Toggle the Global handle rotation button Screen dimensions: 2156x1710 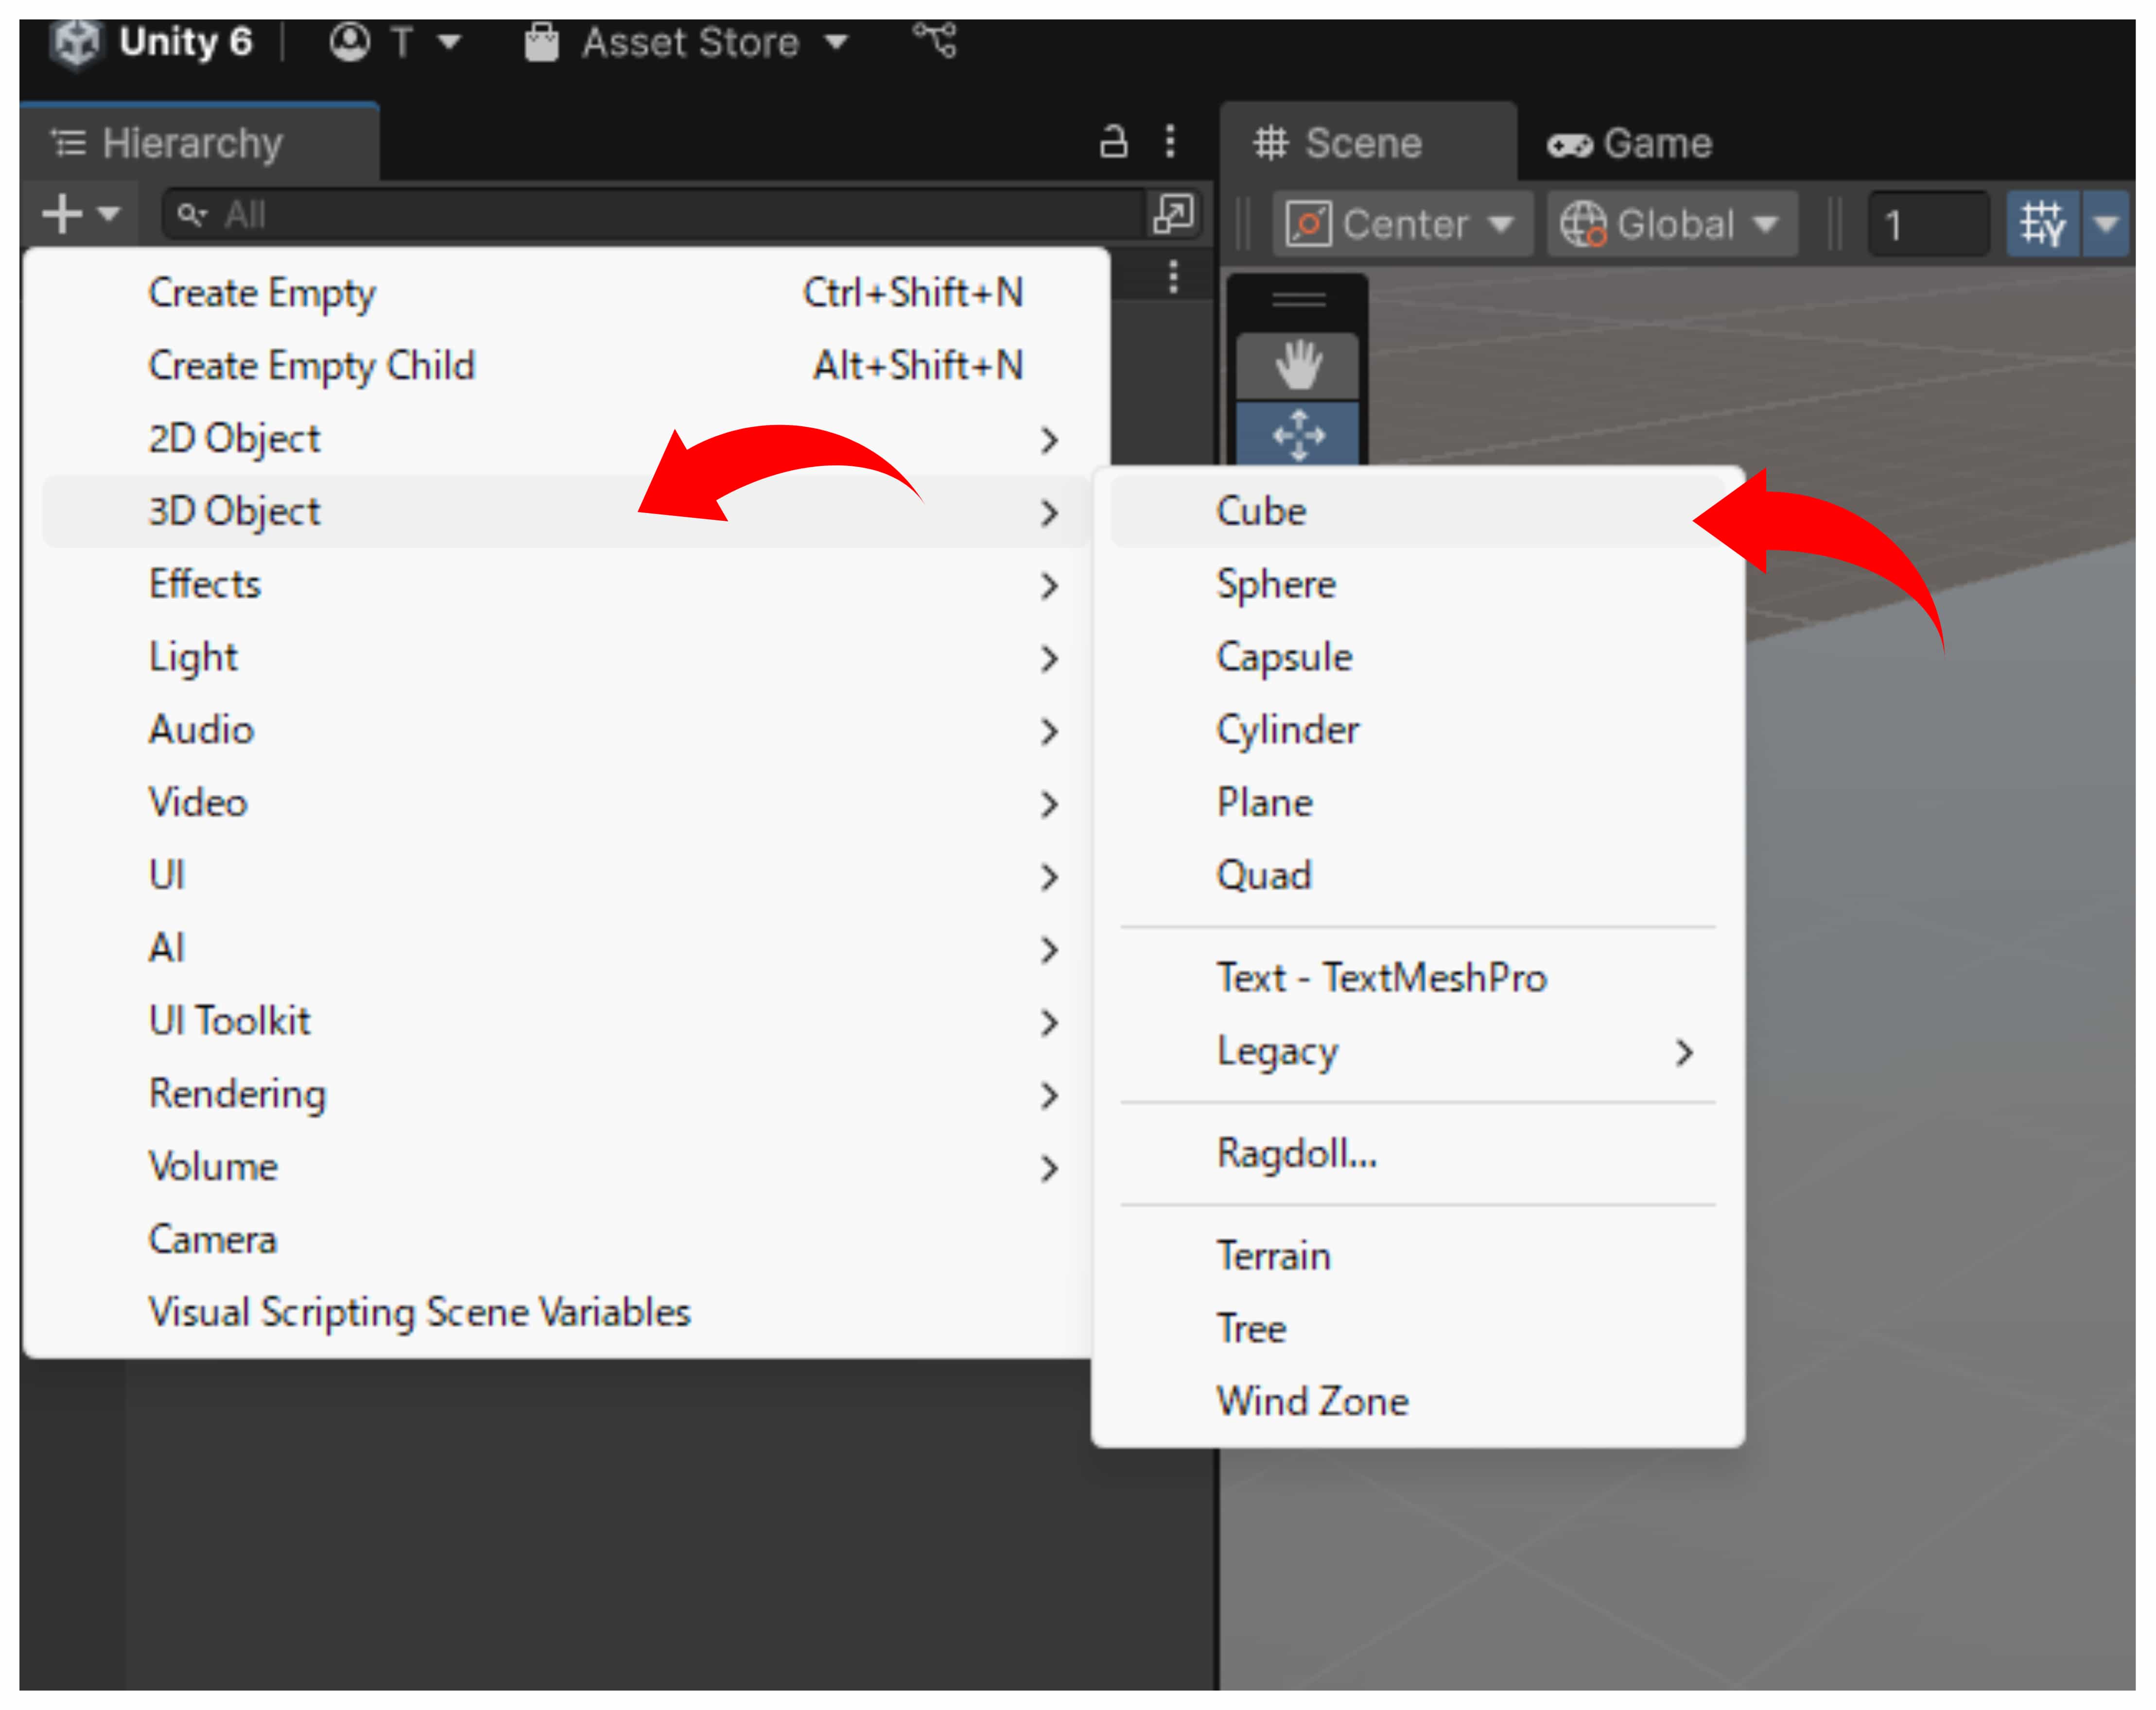point(1671,224)
